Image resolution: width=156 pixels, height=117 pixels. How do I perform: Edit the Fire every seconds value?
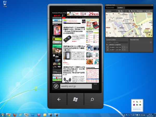tap(145, 11)
